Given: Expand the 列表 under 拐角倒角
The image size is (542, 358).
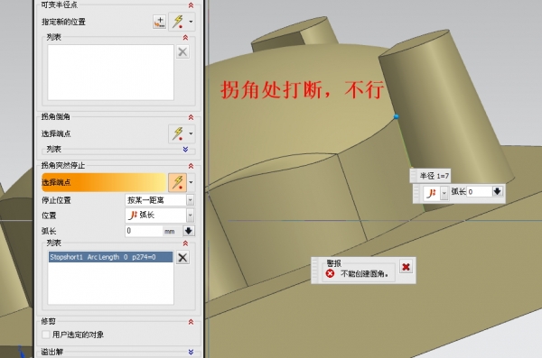Looking at the screenshot, I should click(185, 149).
